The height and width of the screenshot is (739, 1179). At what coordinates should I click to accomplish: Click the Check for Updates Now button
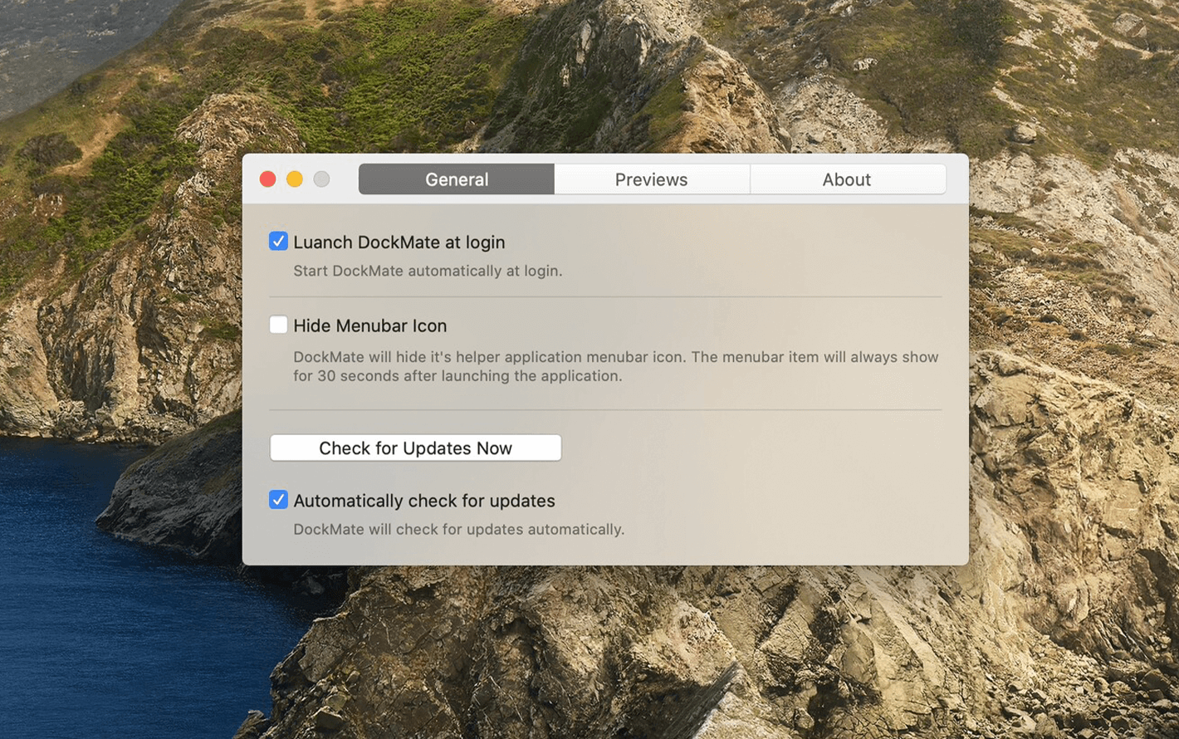coord(415,448)
